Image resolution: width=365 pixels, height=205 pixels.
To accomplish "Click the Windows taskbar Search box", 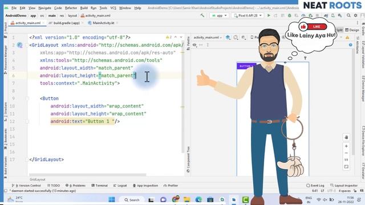I will point(132,200).
